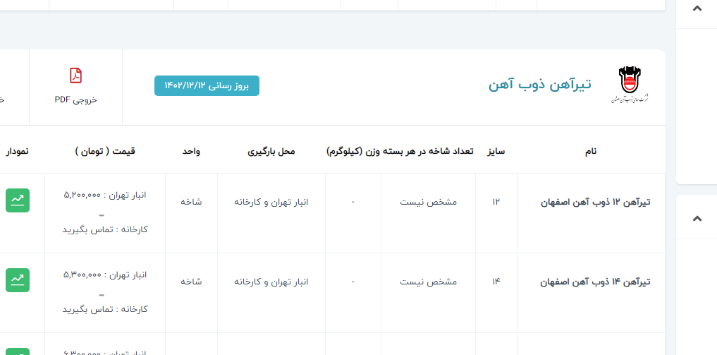Open 'تیرآهن ۱۲ ذوب آهن اصفهان' product link
The width and height of the screenshot is (717, 355).
(594, 202)
